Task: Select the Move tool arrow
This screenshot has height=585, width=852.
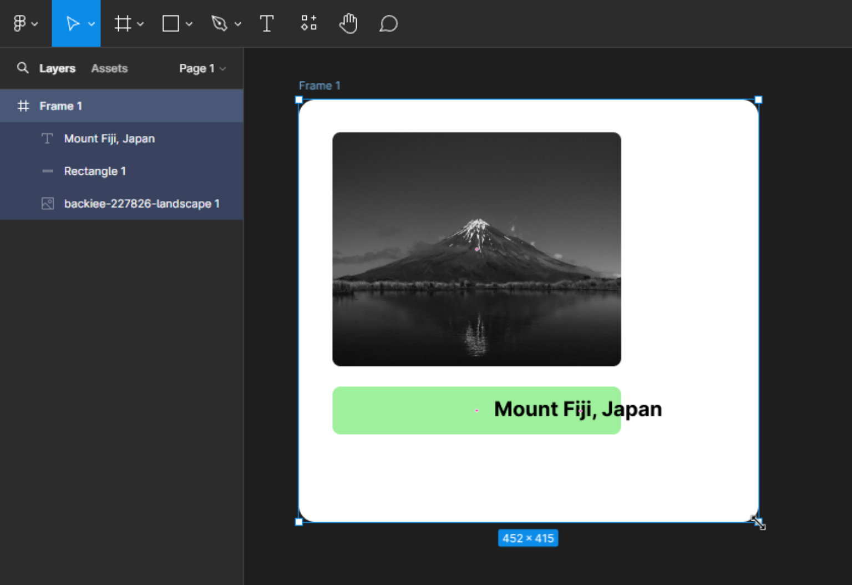Action: [x=73, y=23]
